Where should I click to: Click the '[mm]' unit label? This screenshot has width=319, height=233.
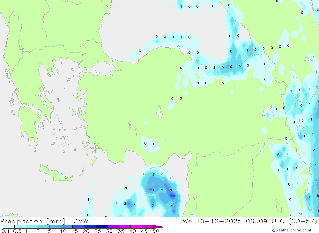56,221
